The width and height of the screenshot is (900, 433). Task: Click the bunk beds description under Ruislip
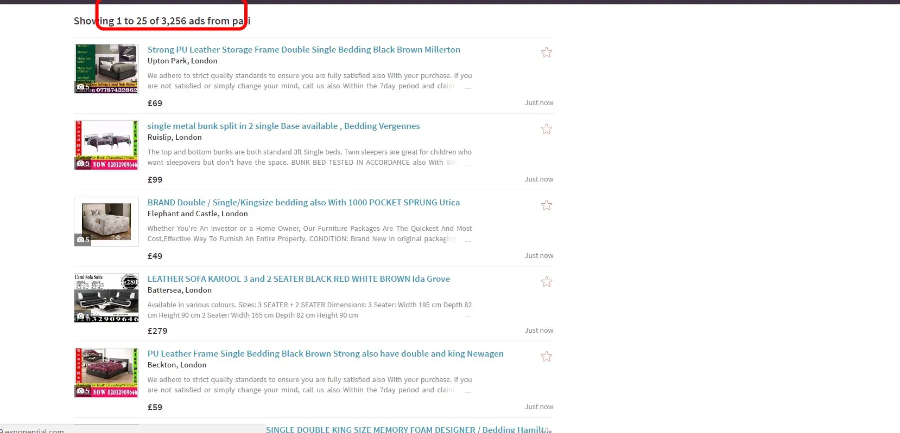310,157
